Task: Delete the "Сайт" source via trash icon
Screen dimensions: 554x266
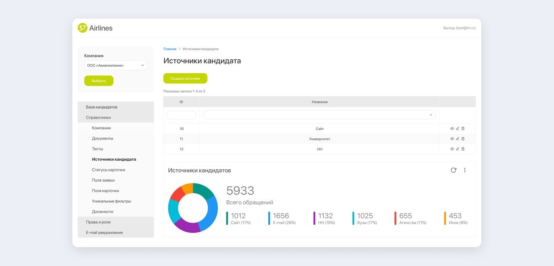Action: point(463,128)
